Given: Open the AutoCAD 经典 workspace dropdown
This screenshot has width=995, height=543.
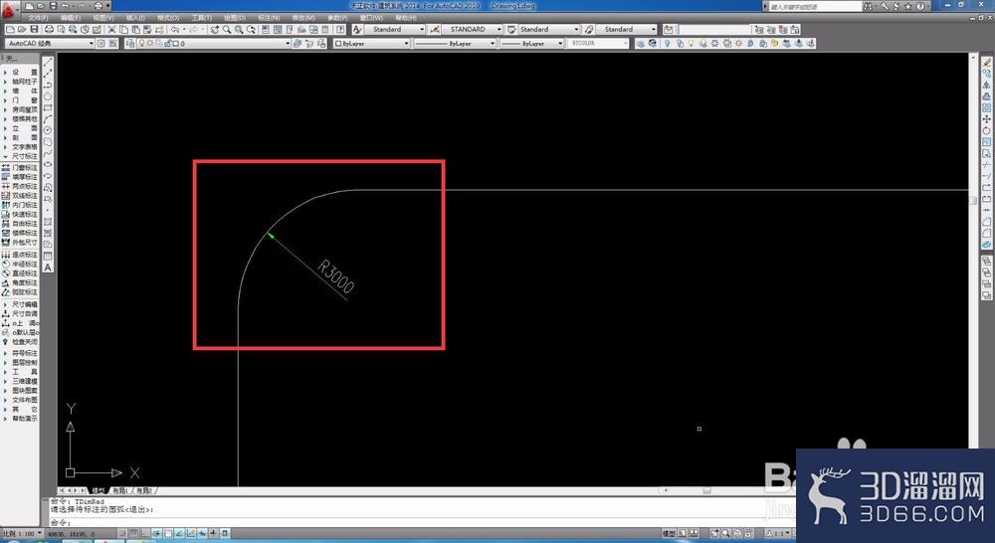Looking at the screenshot, I should pyautogui.click(x=50, y=43).
